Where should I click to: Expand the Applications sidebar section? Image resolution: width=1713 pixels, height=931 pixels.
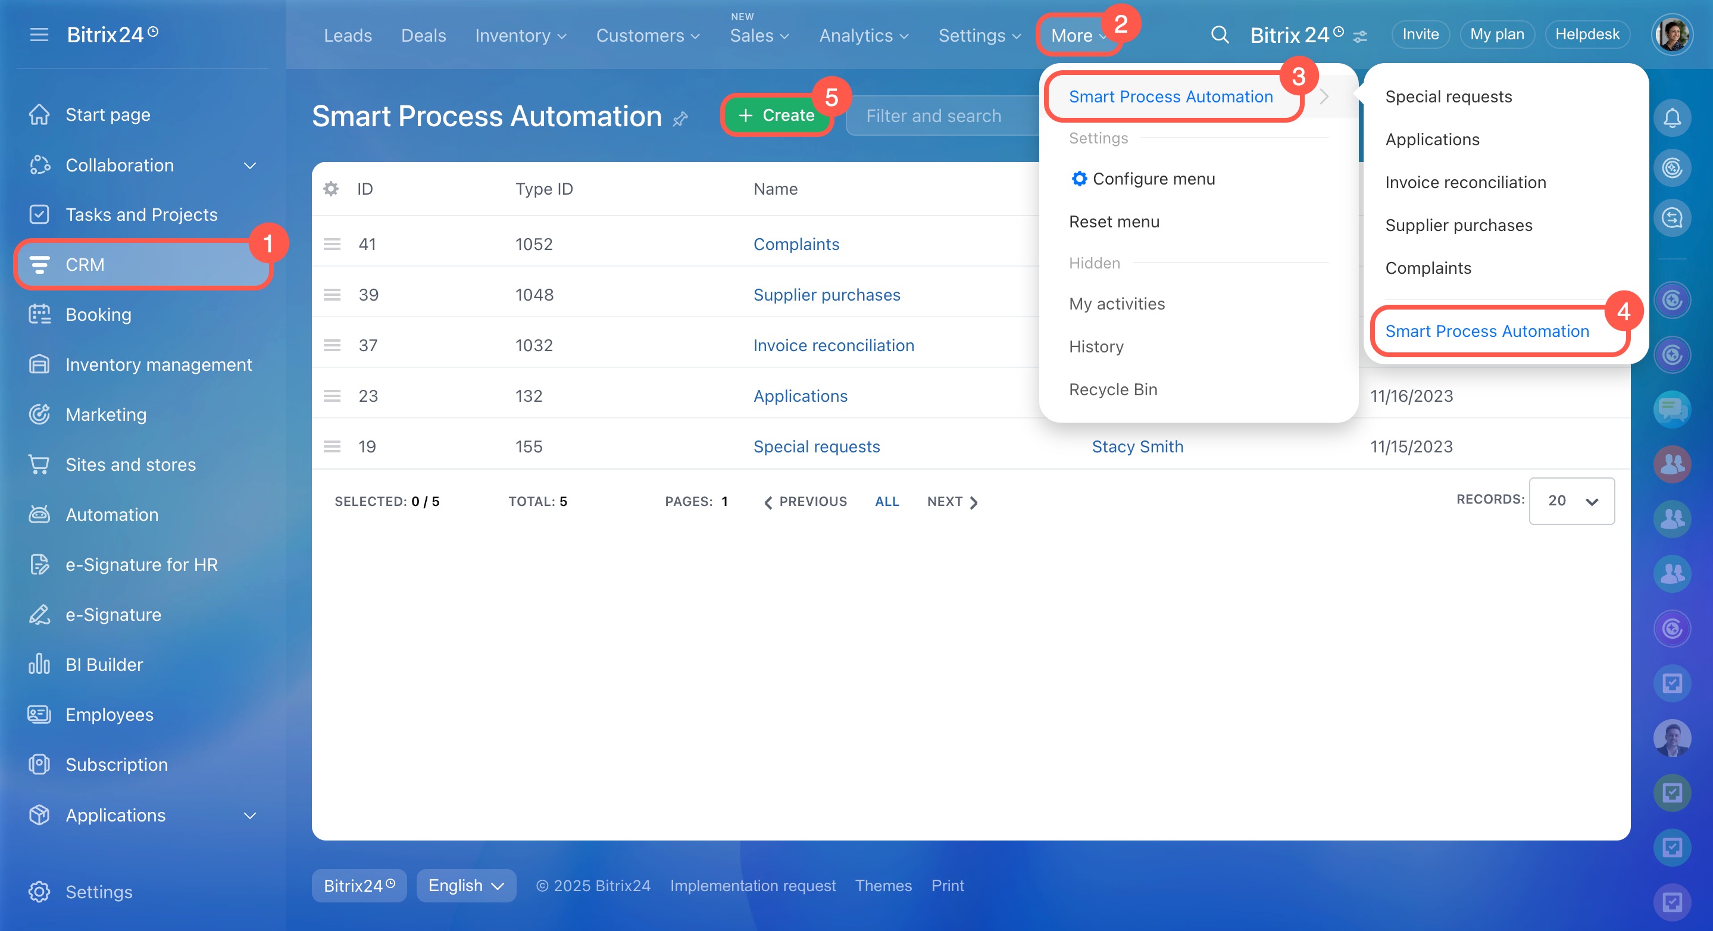pos(250,816)
